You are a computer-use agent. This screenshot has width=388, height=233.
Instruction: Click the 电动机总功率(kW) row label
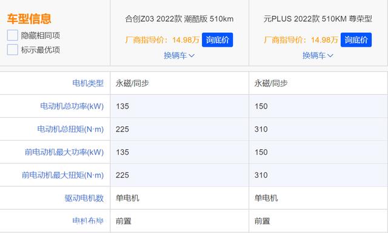pos(72,106)
